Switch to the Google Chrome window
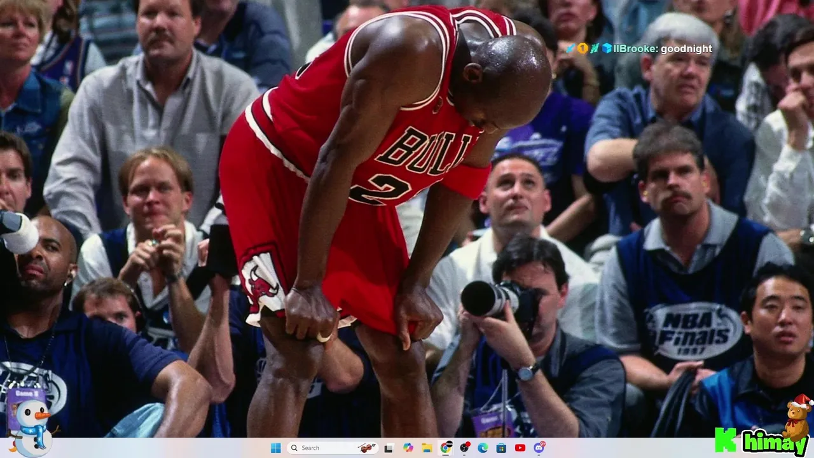Image resolution: width=814 pixels, height=458 pixels. (x=446, y=448)
